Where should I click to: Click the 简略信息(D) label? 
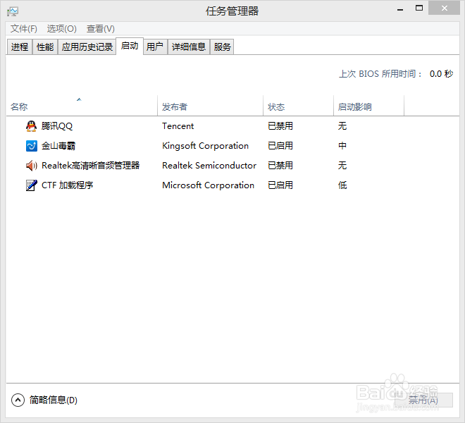coord(54,400)
